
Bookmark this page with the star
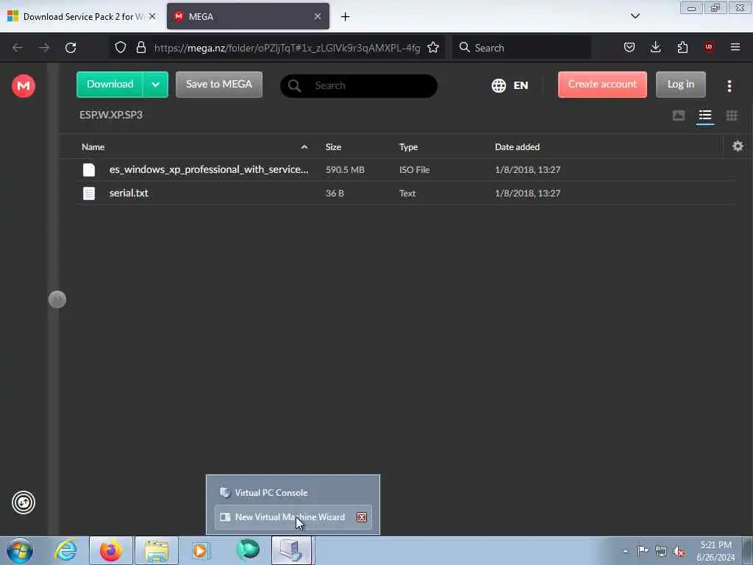[433, 47]
